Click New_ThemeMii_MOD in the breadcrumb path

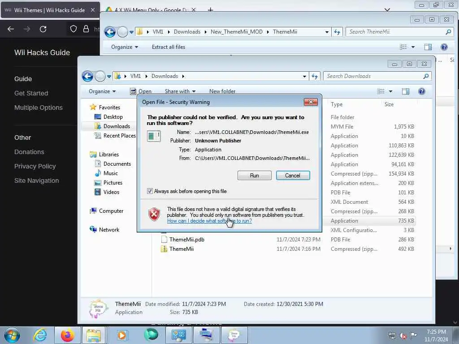point(237,32)
